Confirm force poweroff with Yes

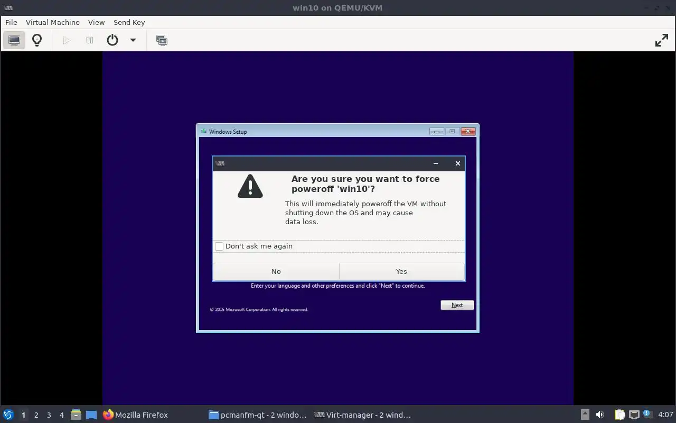(401, 271)
